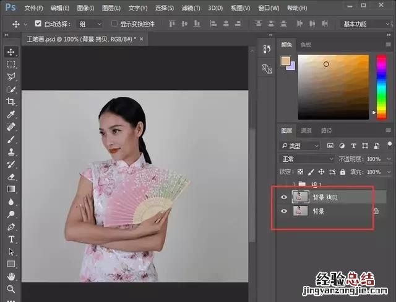
Task: Click the 背景 拷贝 layer thumbnail
Action: pyautogui.click(x=300, y=197)
